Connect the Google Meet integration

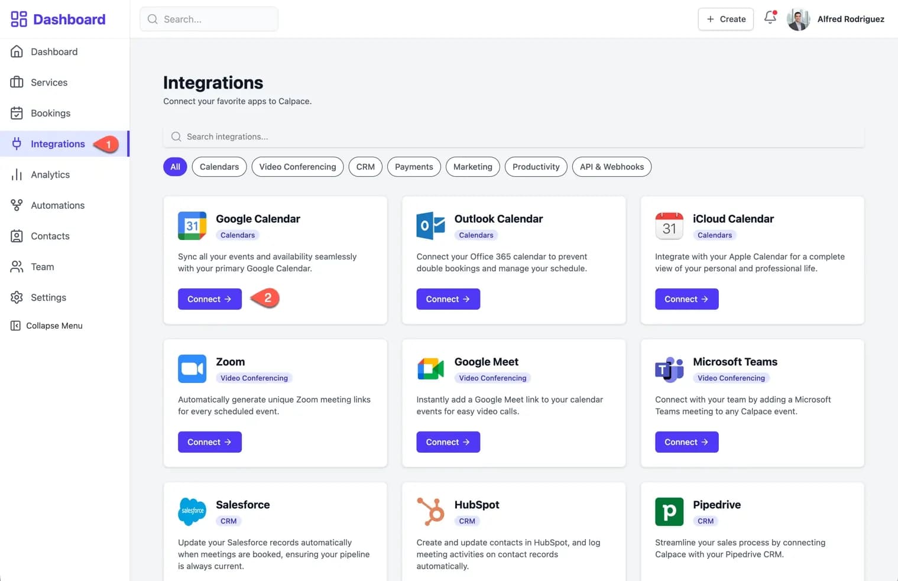[x=448, y=442]
